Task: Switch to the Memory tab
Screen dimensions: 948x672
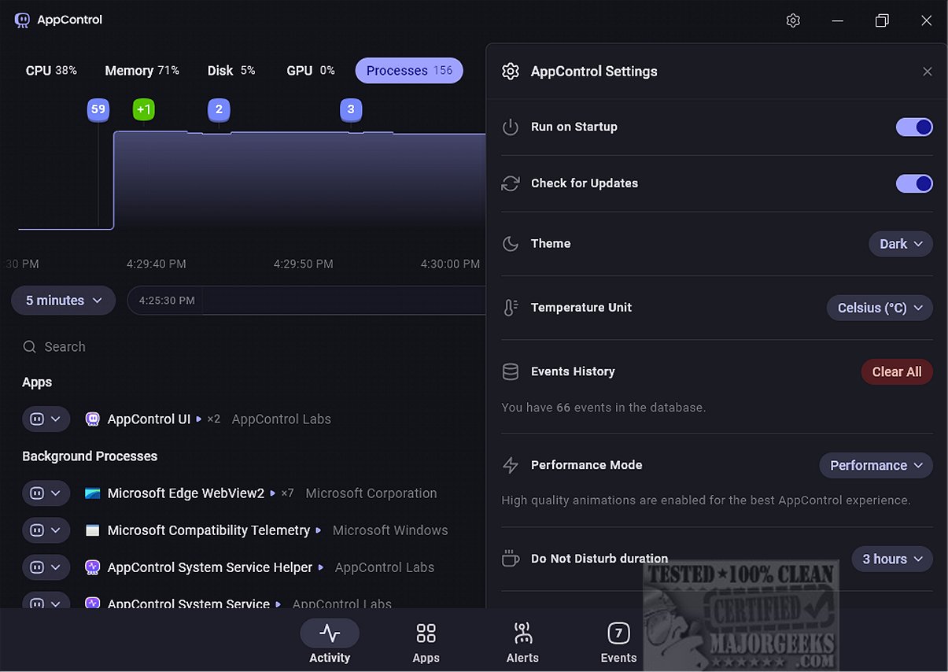Action: pyautogui.click(x=142, y=71)
